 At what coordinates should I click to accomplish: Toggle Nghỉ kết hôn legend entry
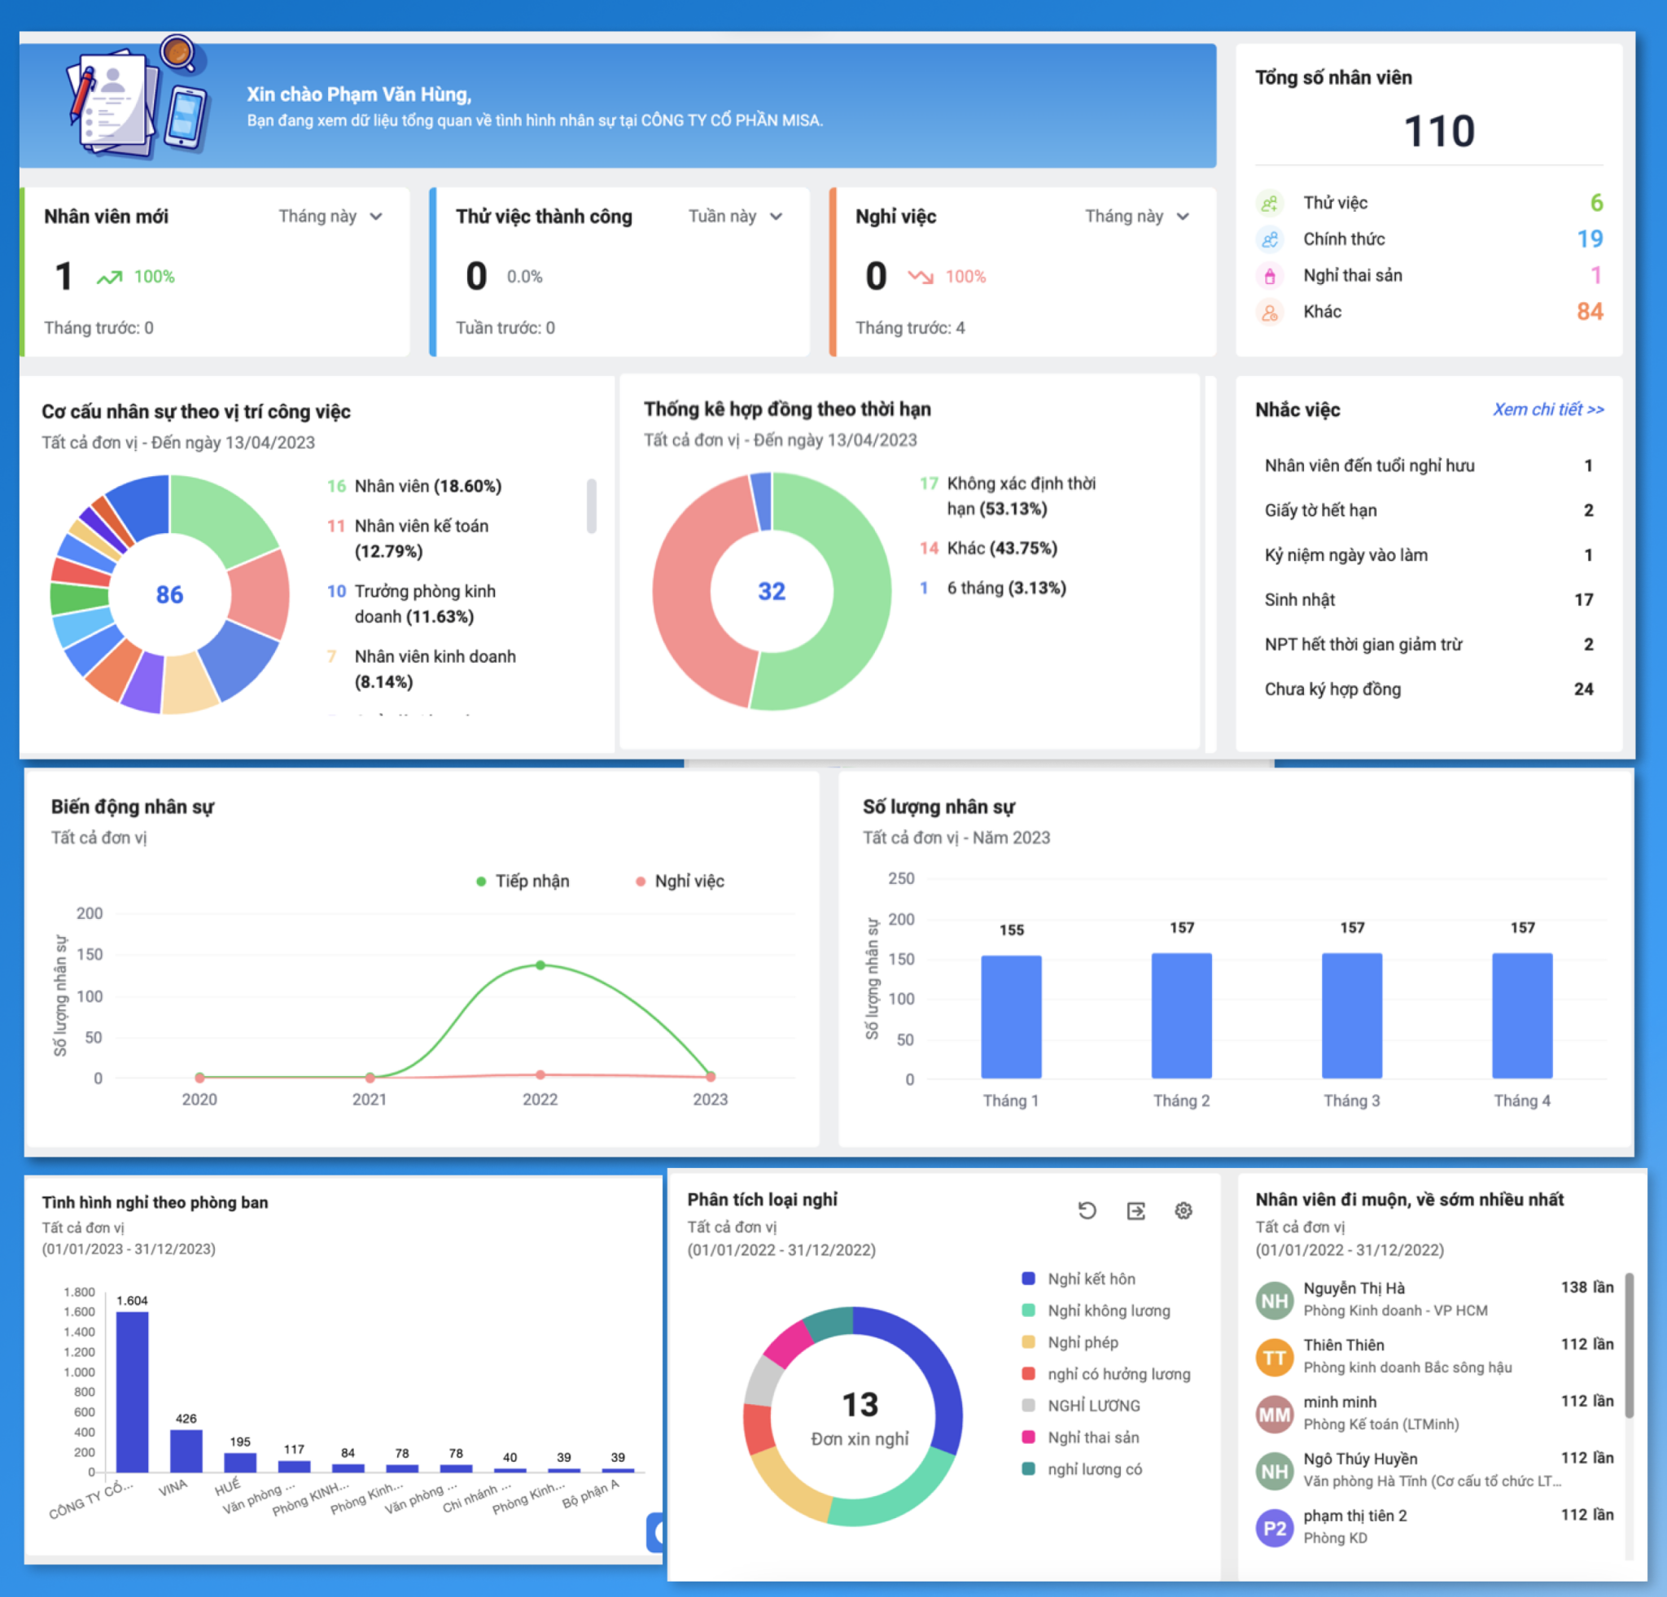pos(1079,1278)
